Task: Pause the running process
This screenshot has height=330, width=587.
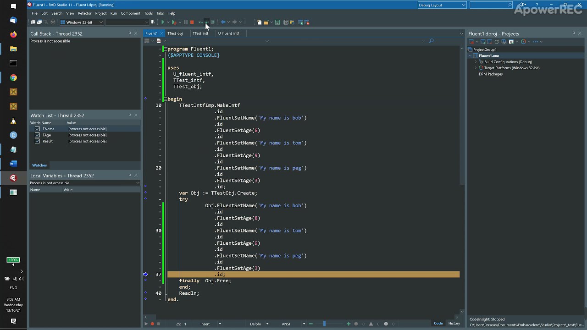Action: click(186, 22)
